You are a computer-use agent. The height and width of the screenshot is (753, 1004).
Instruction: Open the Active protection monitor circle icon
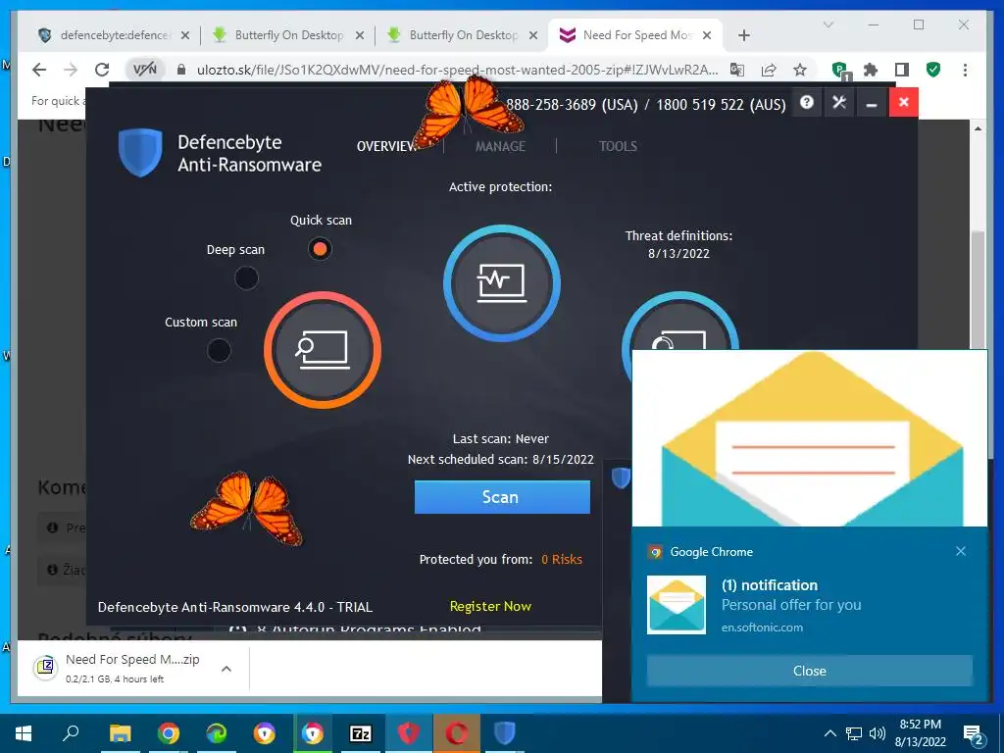click(x=502, y=282)
